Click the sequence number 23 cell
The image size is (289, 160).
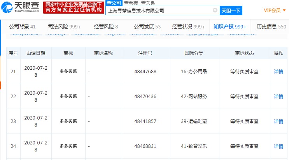coord(13,121)
